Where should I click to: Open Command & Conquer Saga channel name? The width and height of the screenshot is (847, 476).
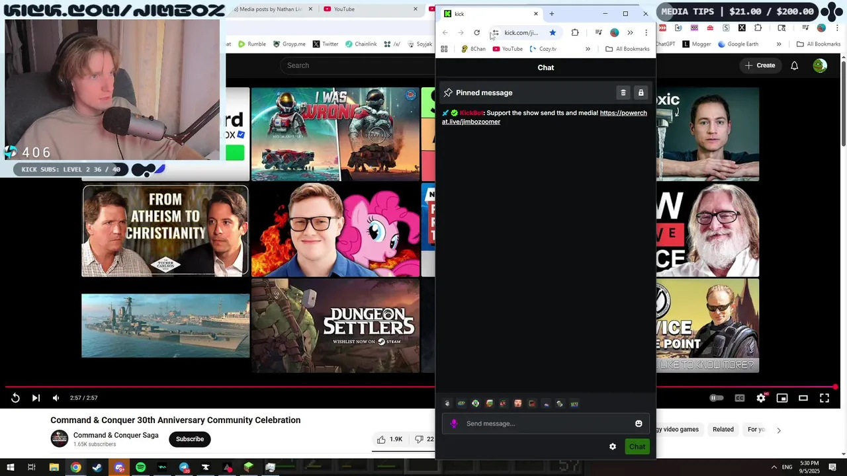116,435
